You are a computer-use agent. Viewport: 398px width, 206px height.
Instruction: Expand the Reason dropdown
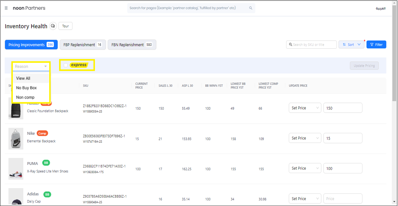pyautogui.click(x=31, y=66)
